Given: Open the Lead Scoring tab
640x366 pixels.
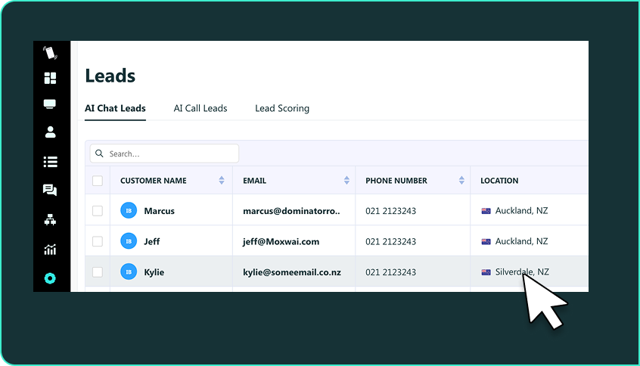Looking at the screenshot, I should [282, 108].
